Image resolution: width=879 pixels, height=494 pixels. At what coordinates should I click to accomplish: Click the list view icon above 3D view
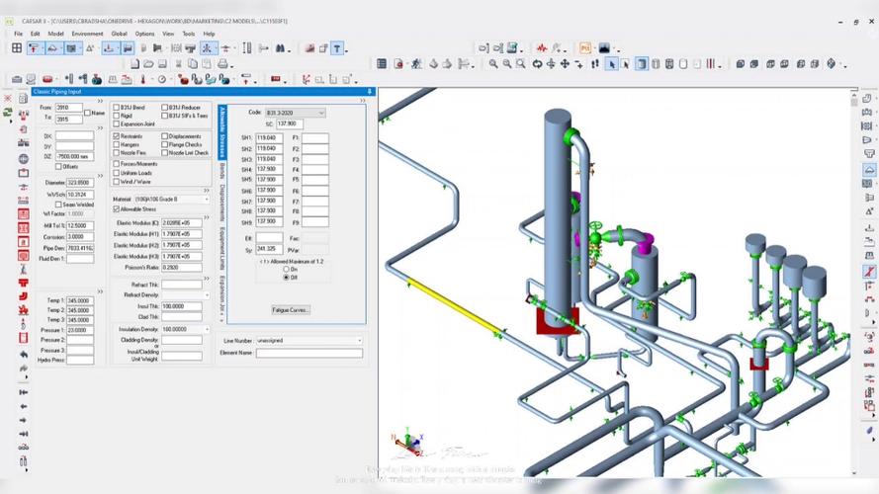click(x=382, y=64)
